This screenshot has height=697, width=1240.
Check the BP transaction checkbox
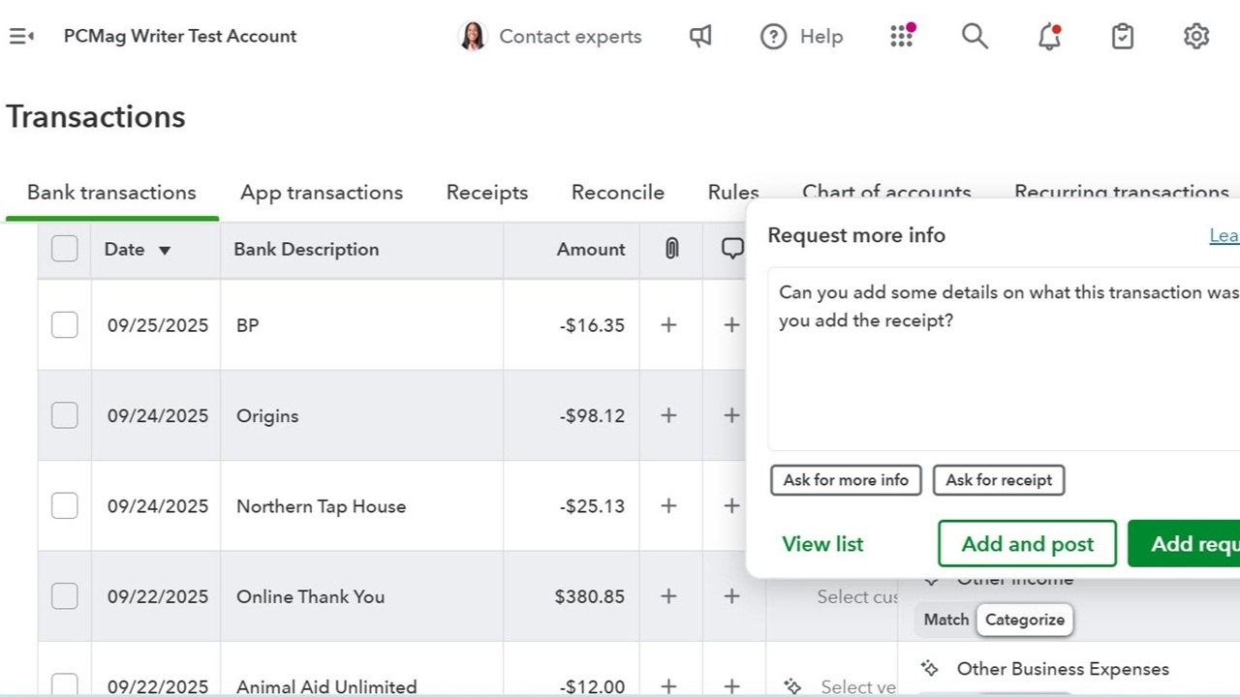pos(65,325)
